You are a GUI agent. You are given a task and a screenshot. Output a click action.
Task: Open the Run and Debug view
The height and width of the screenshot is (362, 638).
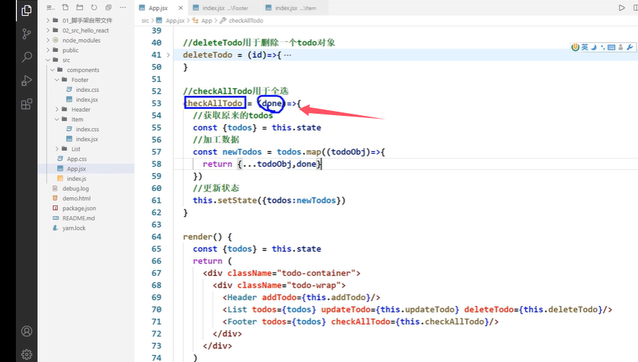point(26,81)
